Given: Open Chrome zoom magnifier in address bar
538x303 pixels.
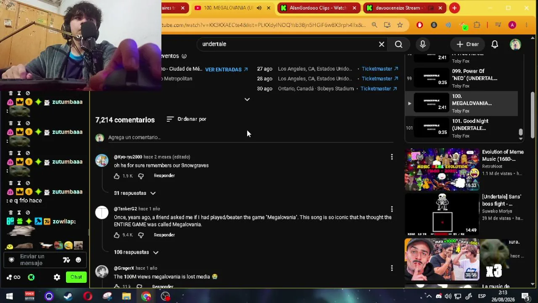Looking at the screenshot, I should click(374, 25).
